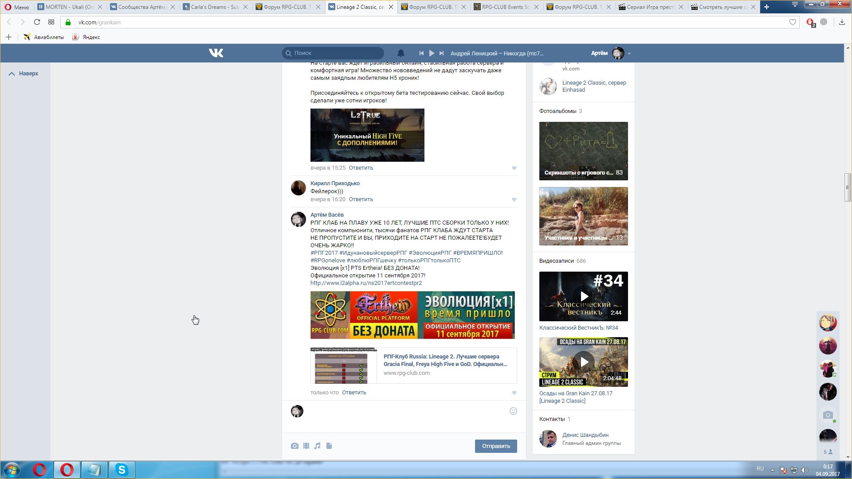
Task: Open Кирилл Приходько's profile name
Action: pyautogui.click(x=335, y=183)
